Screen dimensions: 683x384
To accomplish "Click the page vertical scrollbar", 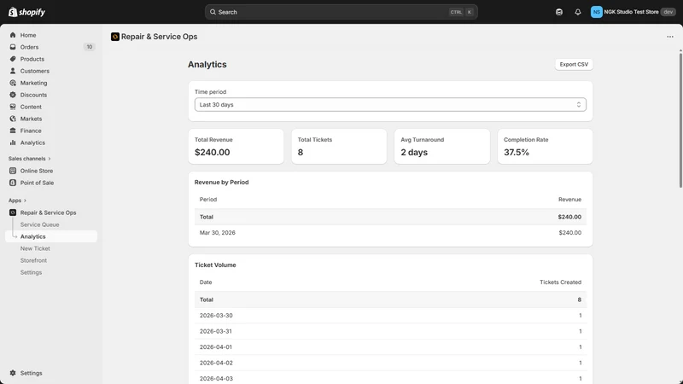I will pyautogui.click(x=680, y=119).
